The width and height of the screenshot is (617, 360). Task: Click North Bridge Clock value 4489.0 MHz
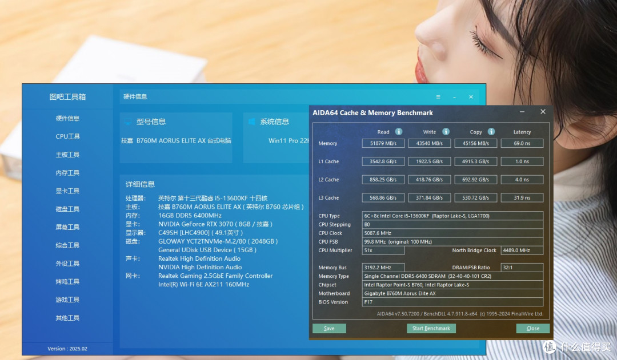pyautogui.click(x=522, y=250)
